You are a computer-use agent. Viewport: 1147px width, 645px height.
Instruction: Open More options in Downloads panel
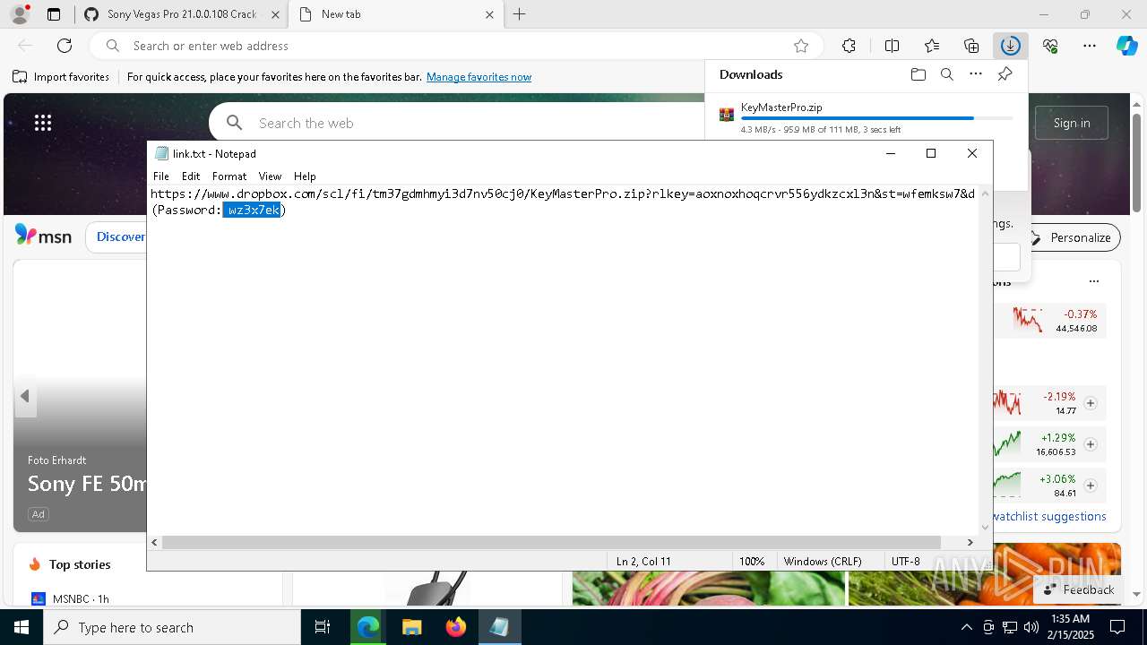976,74
